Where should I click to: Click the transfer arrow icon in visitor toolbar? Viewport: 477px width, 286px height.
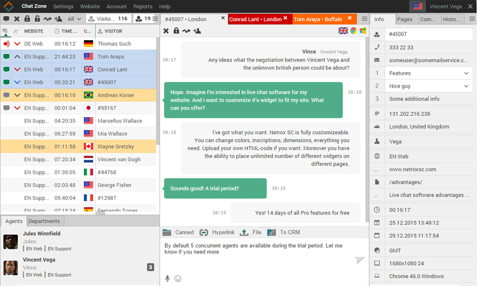point(47,19)
